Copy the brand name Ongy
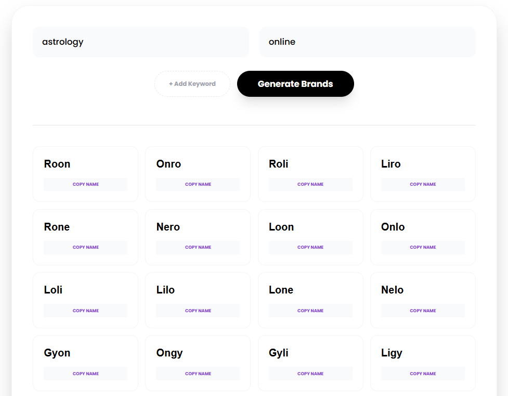This screenshot has height=396, width=508. click(x=198, y=373)
